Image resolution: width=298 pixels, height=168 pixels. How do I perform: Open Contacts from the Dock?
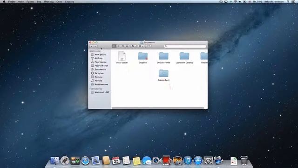coord(106,161)
